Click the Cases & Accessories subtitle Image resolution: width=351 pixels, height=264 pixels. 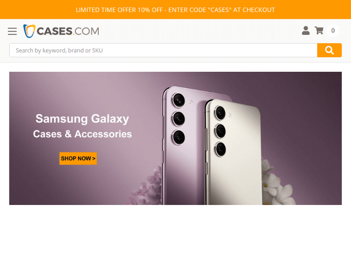click(x=82, y=134)
